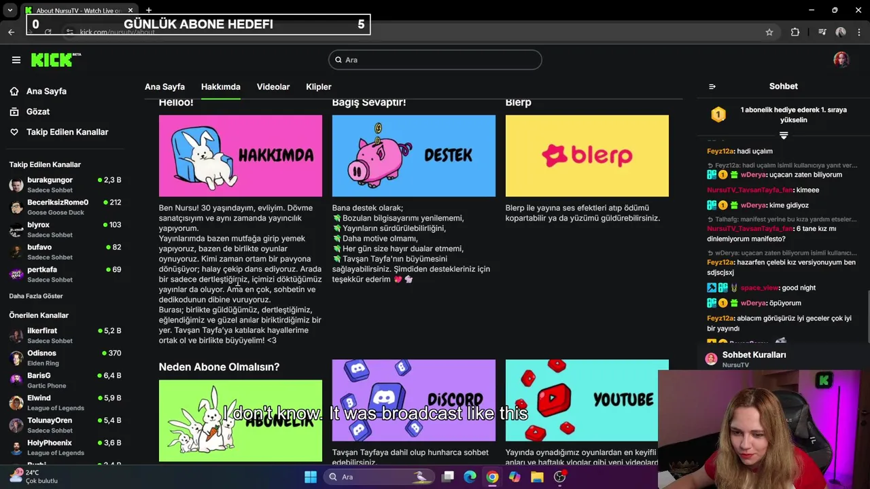Open the DESTEK piggy bank banner

(x=414, y=156)
